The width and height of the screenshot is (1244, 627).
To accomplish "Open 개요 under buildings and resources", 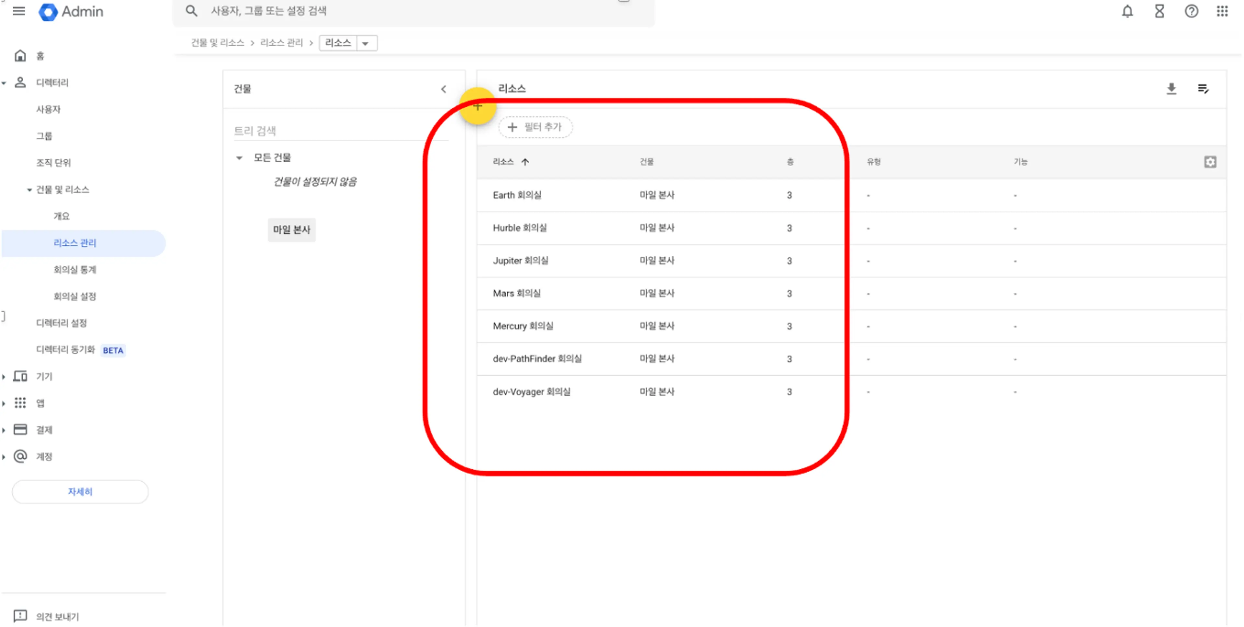I will pyautogui.click(x=61, y=216).
